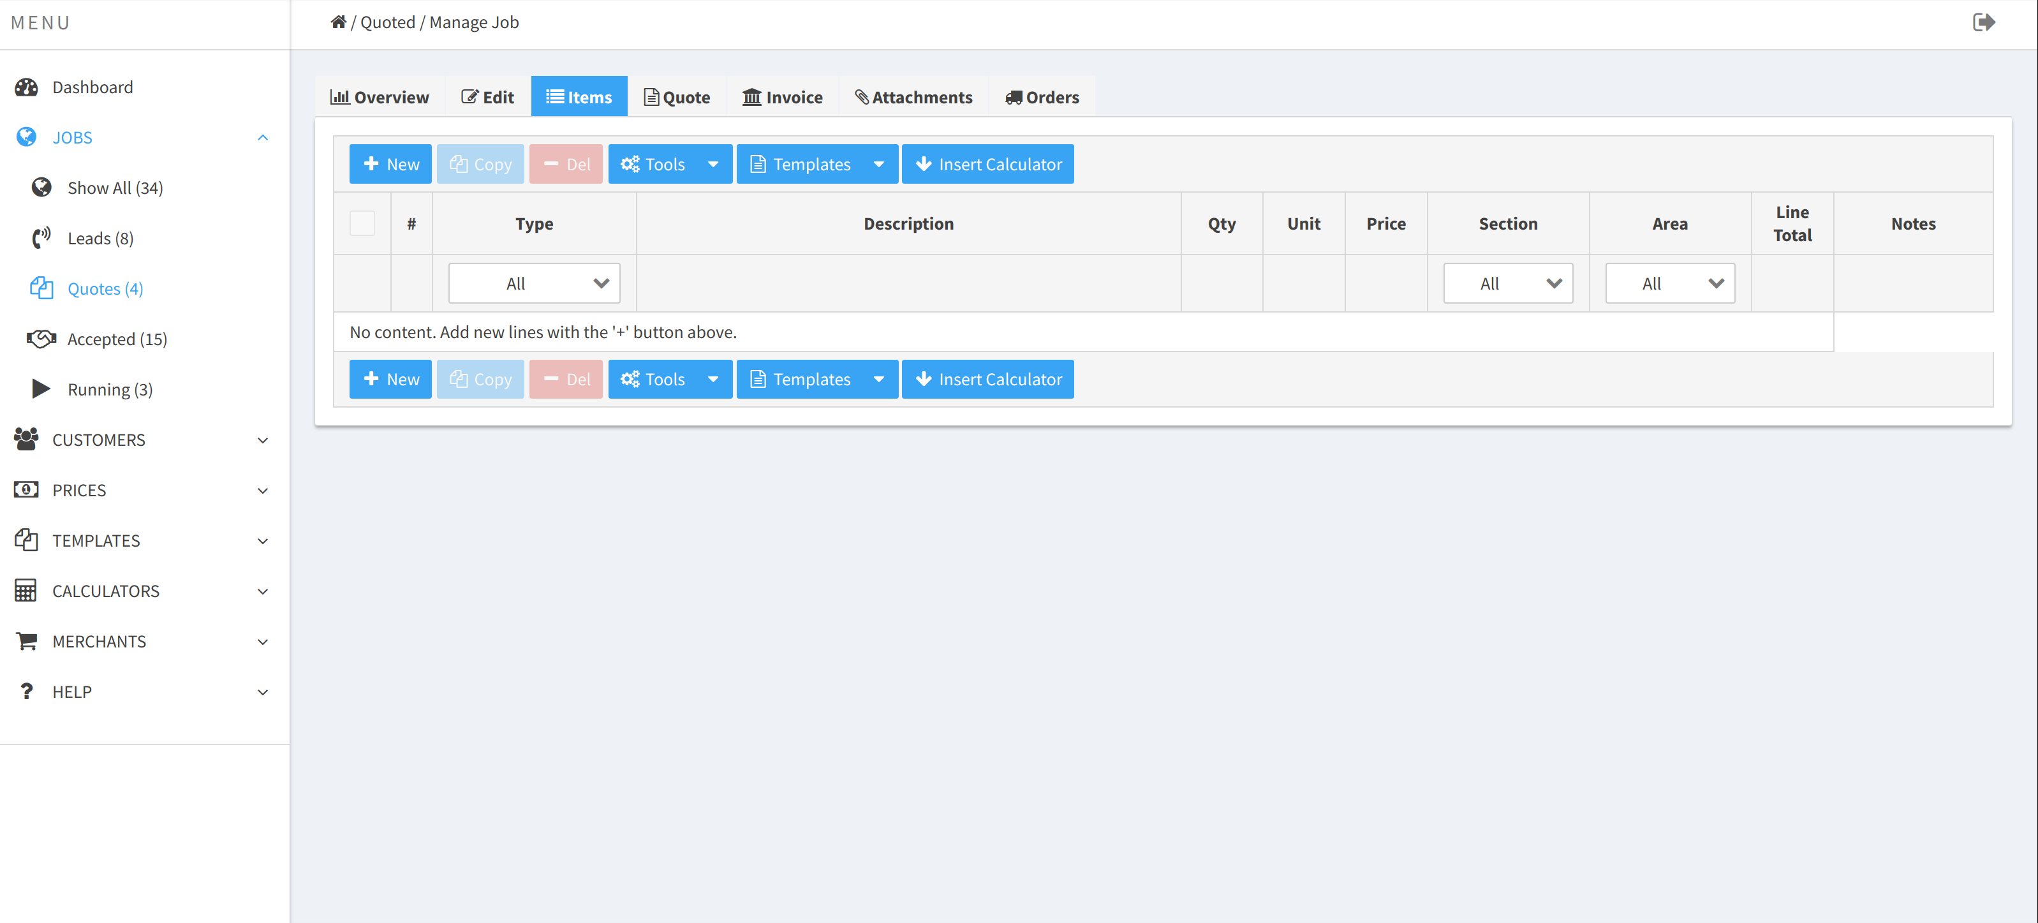Image resolution: width=2038 pixels, height=923 pixels.
Task: Click the Quoted breadcrumb link
Action: click(x=388, y=22)
